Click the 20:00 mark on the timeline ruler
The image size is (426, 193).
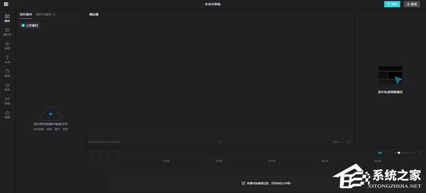[x=219, y=161]
